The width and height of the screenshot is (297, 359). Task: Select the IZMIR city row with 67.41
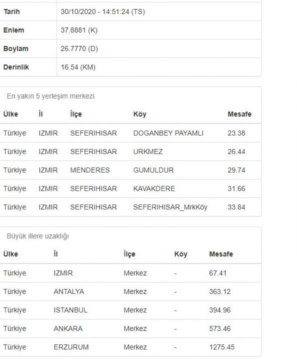coord(130,273)
